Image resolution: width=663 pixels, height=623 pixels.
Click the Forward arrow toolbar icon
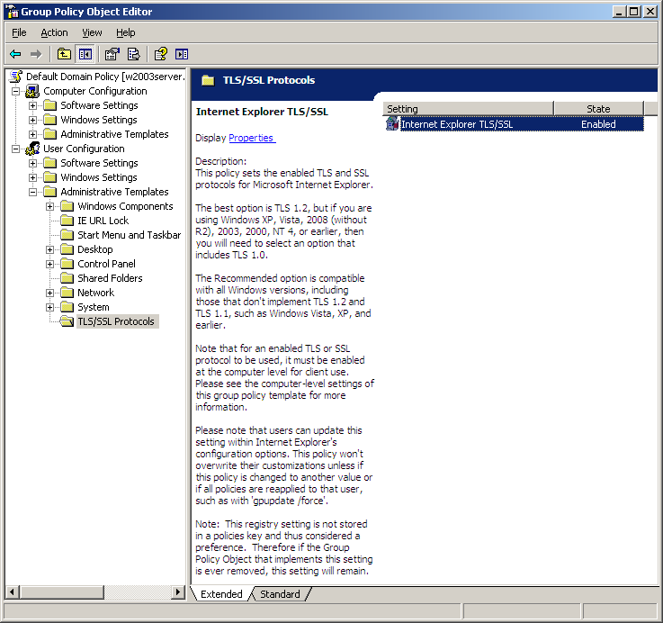pos(36,54)
